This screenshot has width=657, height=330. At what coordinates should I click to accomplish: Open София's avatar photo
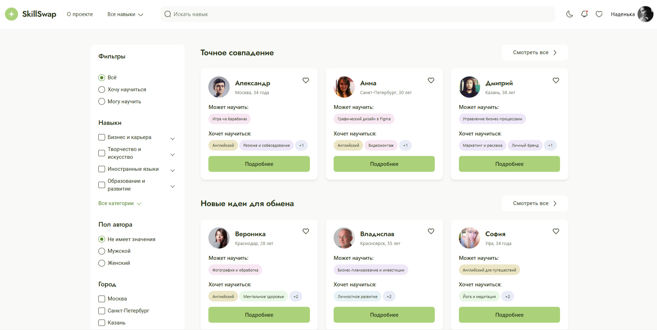[x=469, y=238]
